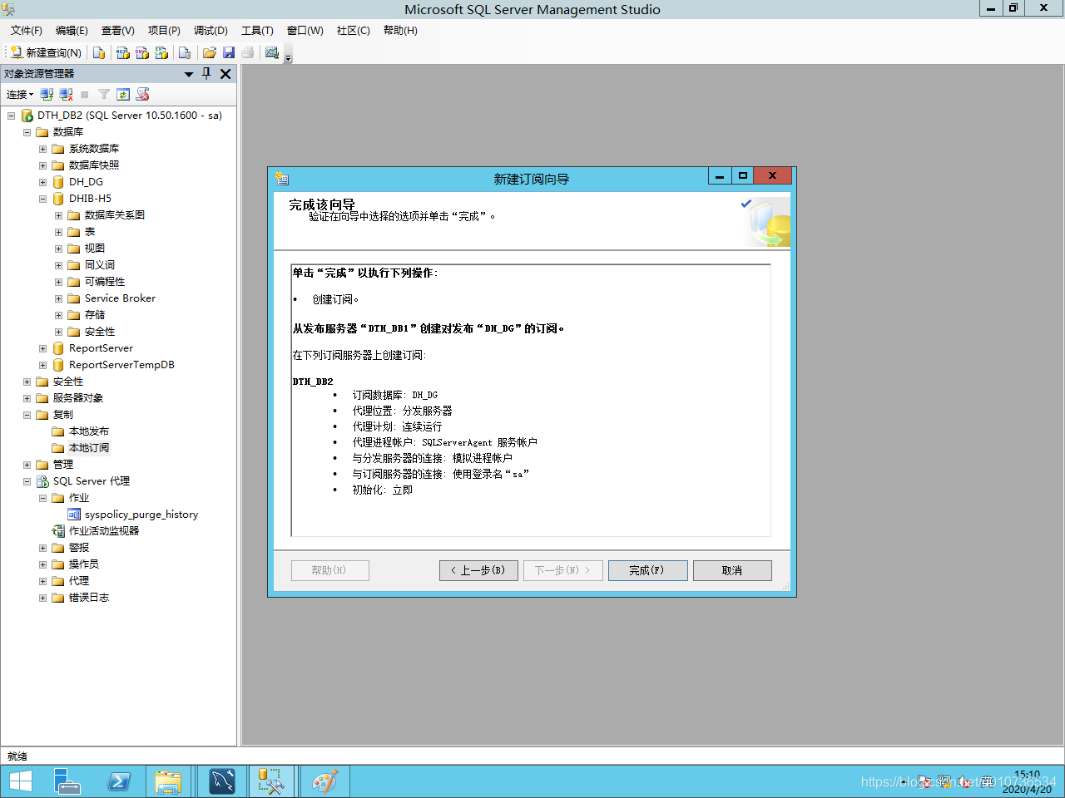
Task: Click the 上一步(B) back button in wizard
Action: pyautogui.click(x=478, y=570)
